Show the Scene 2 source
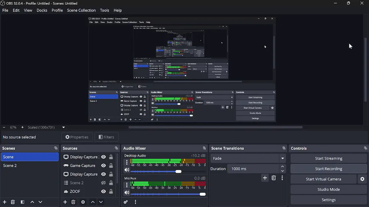Viewport: 369px width, 207px height. pyautogui.click(x=103, y=183)
